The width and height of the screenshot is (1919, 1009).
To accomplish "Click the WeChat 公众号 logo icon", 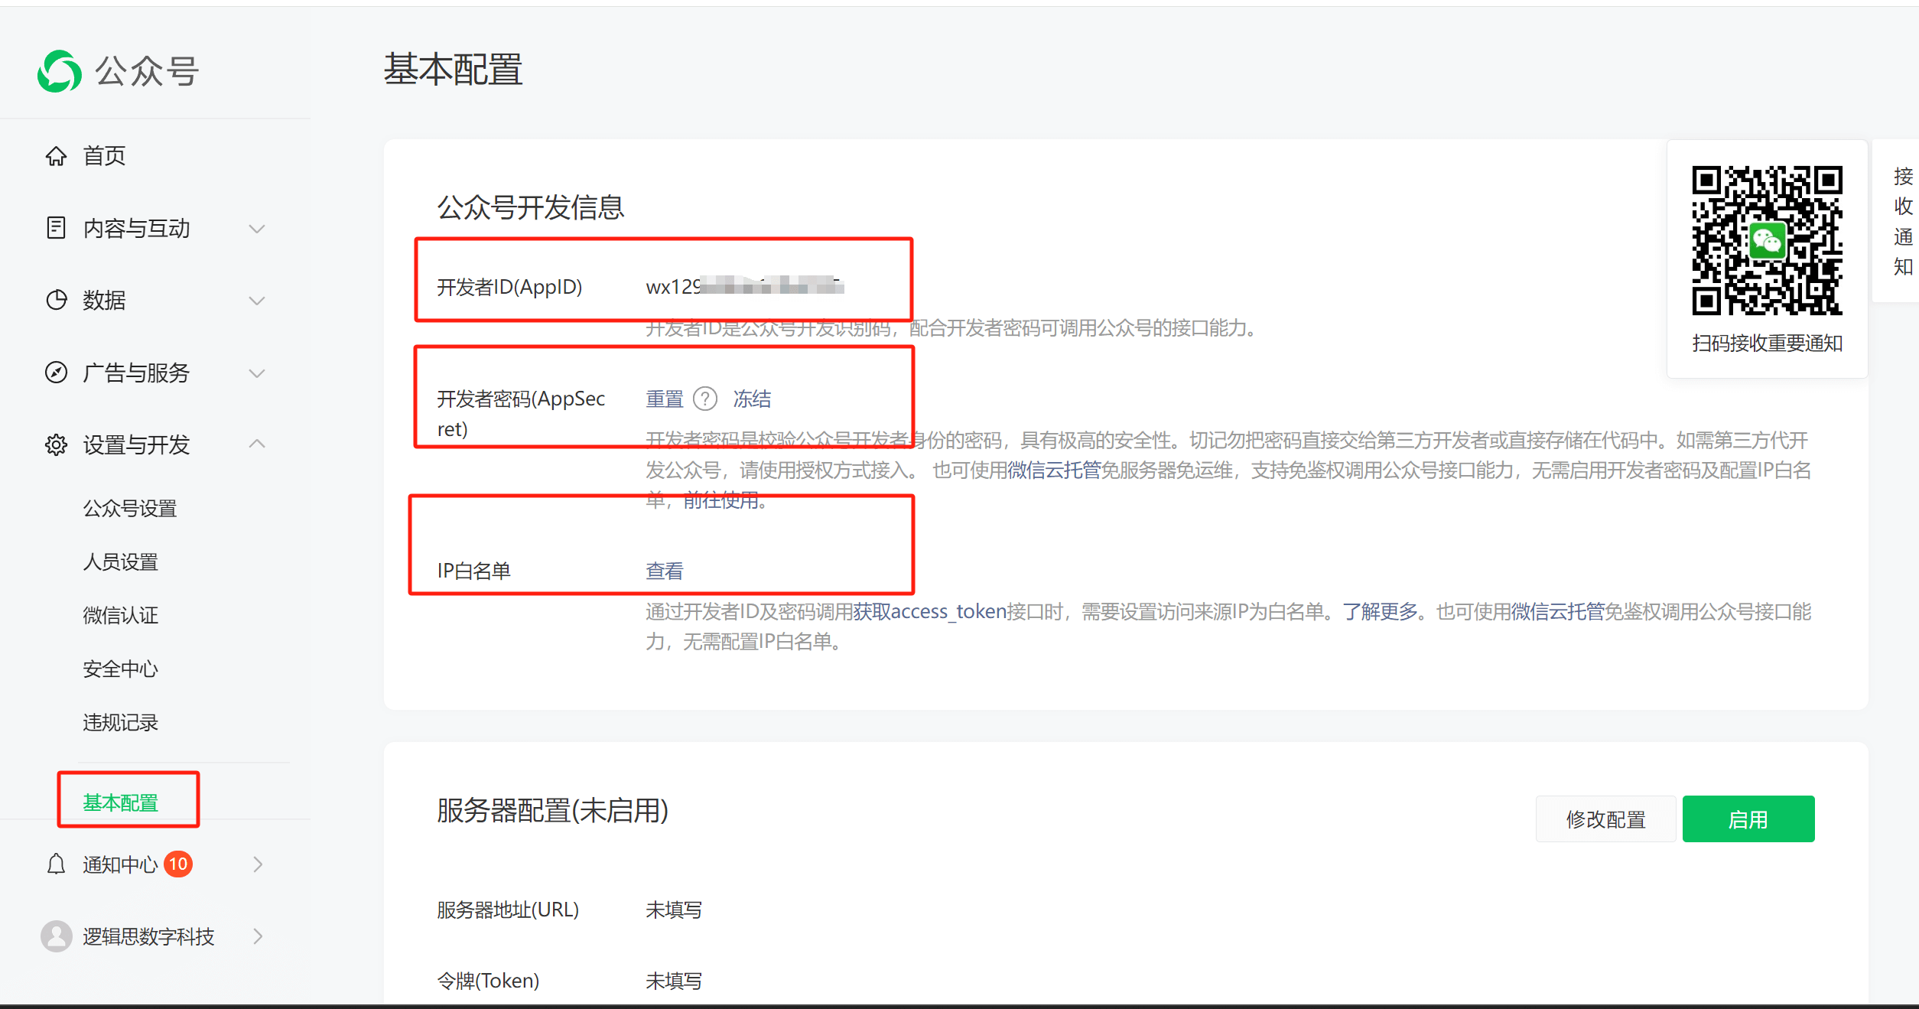I will (60, 71).
